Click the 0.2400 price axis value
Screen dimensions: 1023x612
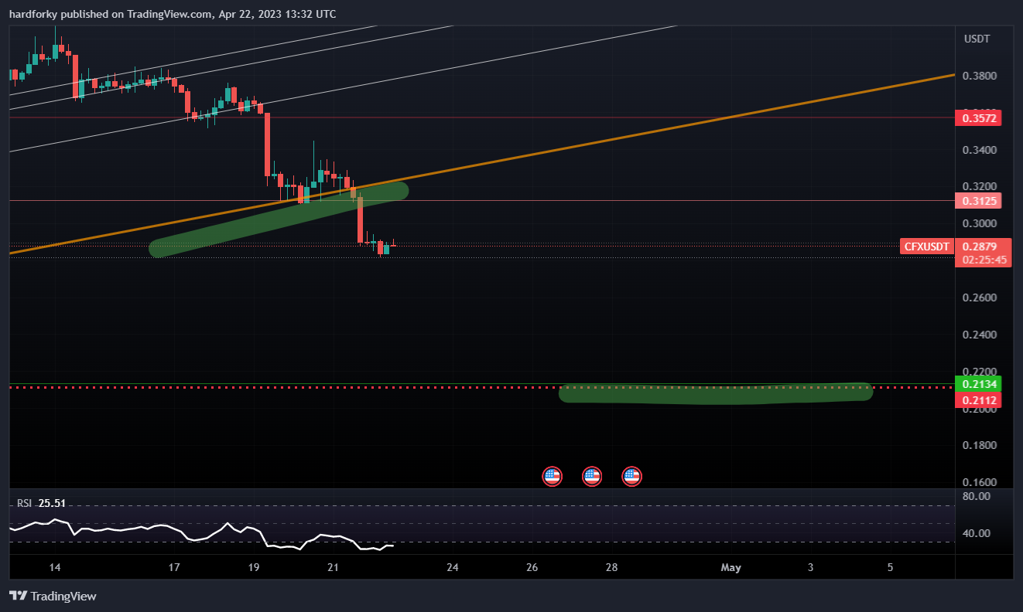pos(978,335)
